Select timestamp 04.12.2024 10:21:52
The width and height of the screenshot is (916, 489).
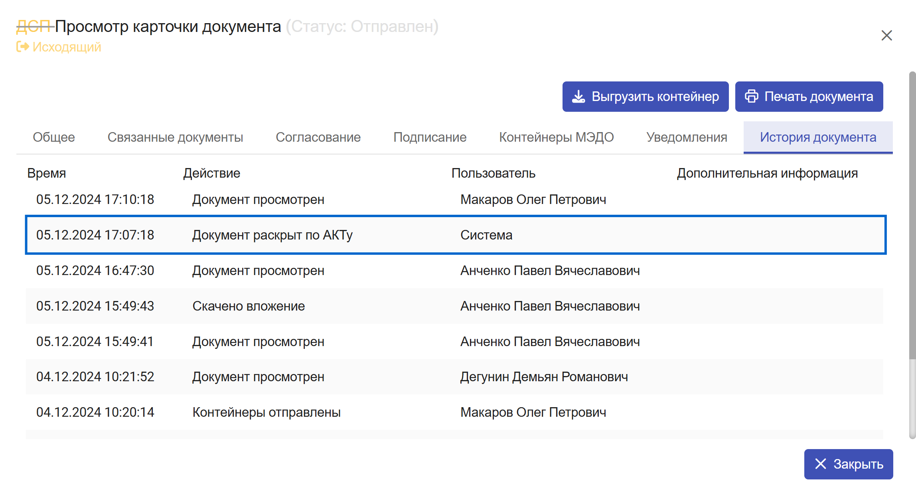95,377
